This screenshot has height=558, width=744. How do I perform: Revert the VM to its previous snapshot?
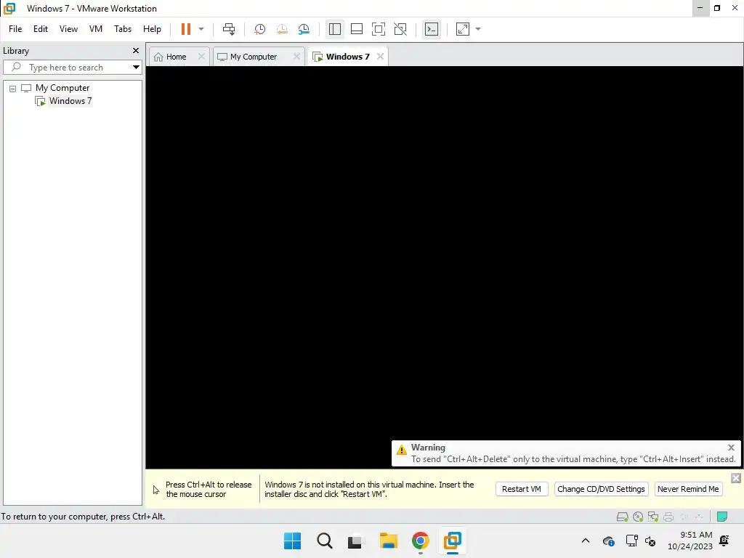282,29
